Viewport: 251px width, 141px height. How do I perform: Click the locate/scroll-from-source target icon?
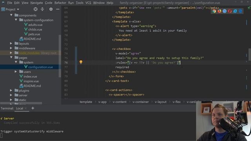[36, 9]
